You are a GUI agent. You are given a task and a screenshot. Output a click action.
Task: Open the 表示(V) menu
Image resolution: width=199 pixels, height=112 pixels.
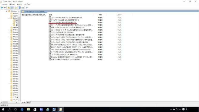[x=19, y=4]
